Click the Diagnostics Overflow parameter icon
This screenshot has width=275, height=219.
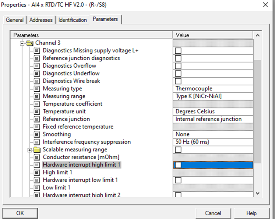[37, 66]
